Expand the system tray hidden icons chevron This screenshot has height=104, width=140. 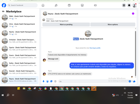coord(122,95)
